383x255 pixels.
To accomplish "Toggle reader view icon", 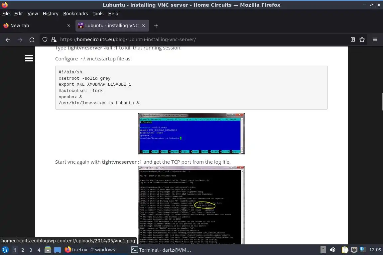I will pyautogui.click(x=352, y=40).
